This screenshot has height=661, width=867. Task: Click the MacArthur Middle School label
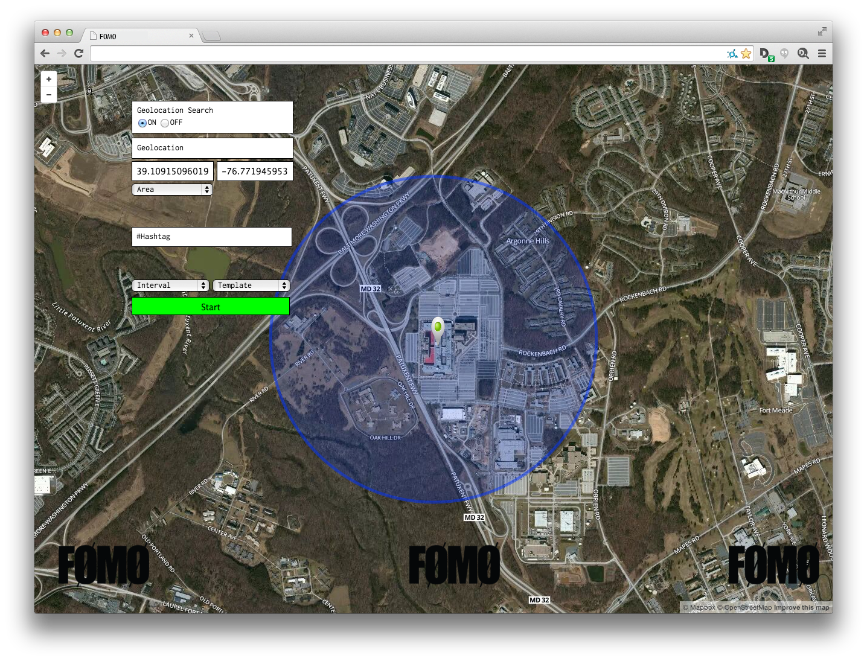coord(796,194)
